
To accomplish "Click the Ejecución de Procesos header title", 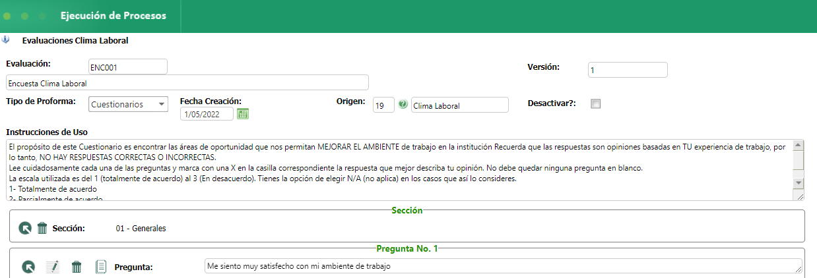I will 113,15.
